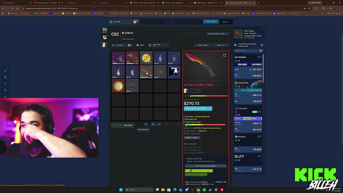Open Kukri Knife preview in new window
Viewport: 343px width, 193px height.
click(225, 55)
